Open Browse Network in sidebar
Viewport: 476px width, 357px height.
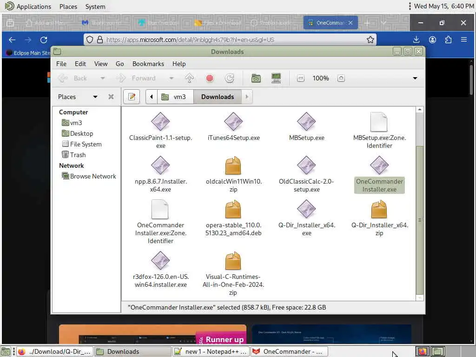[89, 176]
